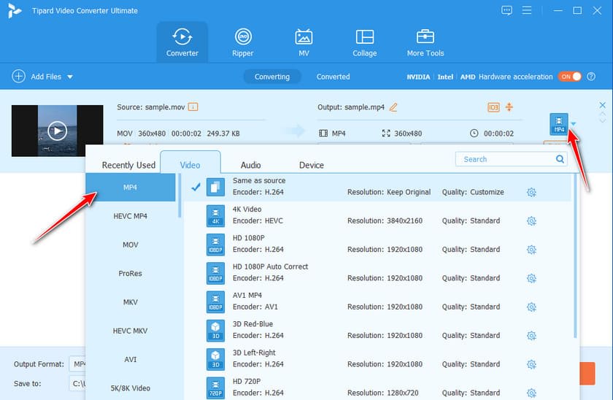The image size is (613, 400).
Task: Click the Tipard app logo
Action: point(14,10)
